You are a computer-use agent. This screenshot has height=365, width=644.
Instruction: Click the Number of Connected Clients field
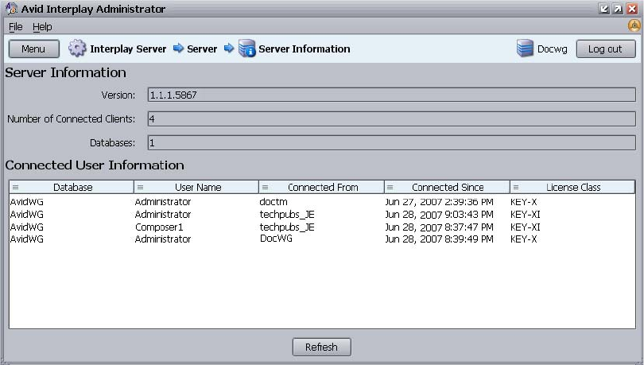pos(392,118)
